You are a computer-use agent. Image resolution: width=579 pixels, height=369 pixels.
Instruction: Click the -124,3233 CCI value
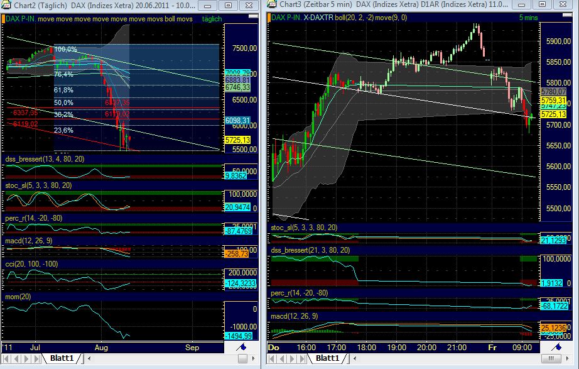[241, 284]
